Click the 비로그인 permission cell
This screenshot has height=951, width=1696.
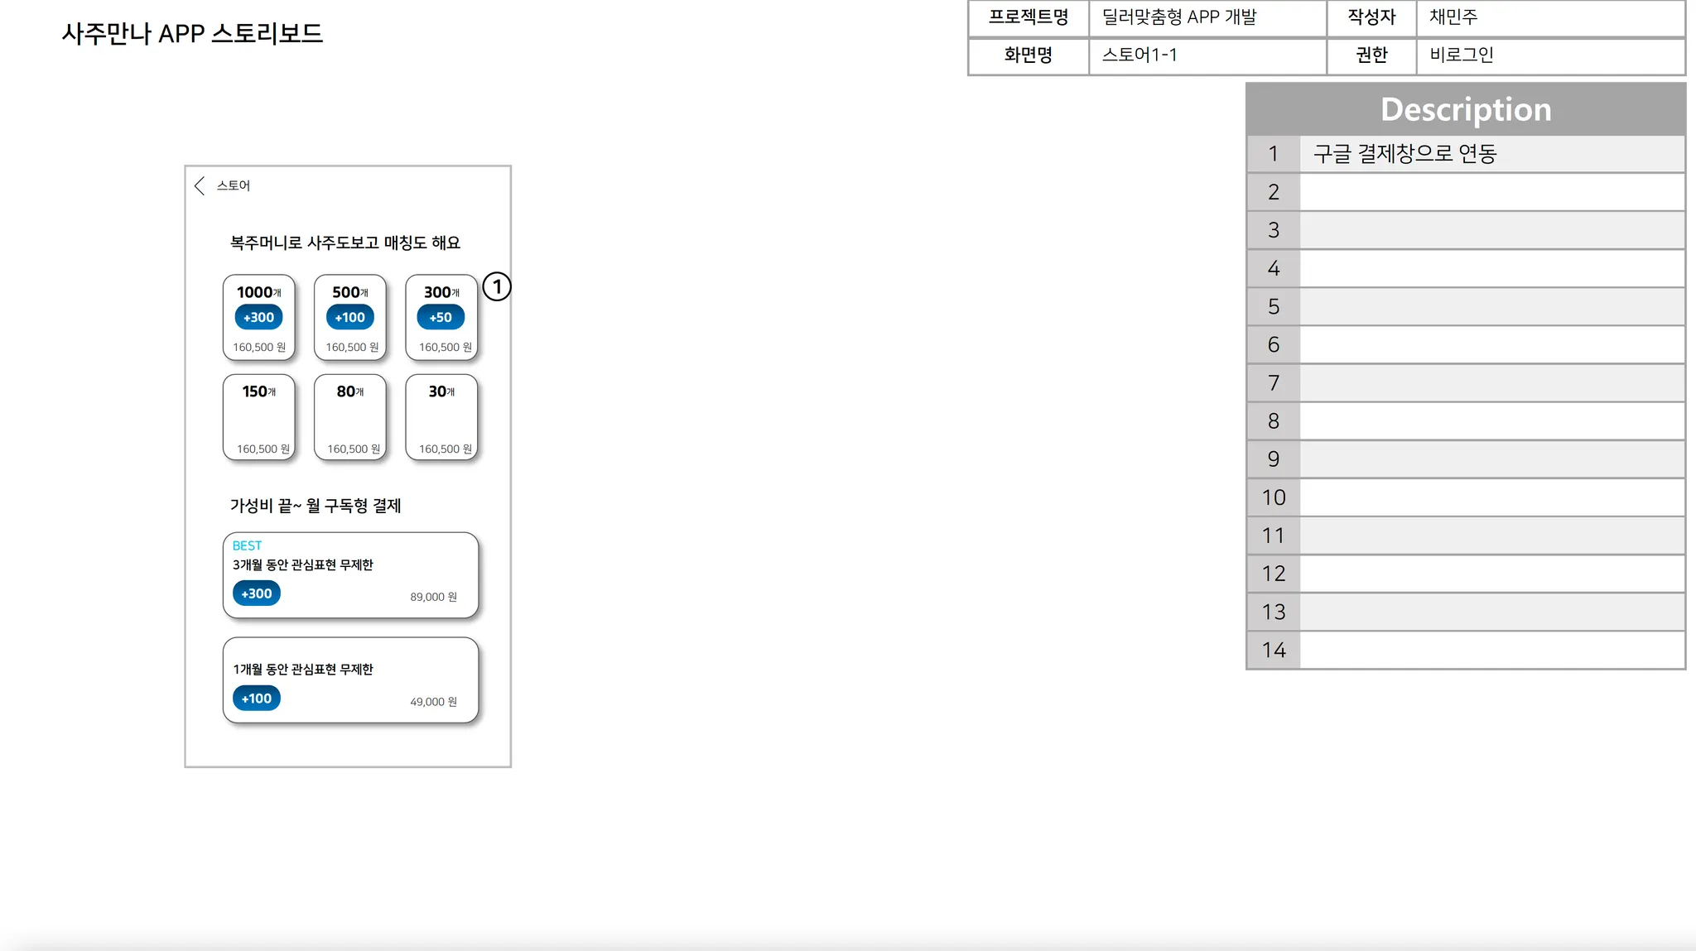click(x=1549, y=55)
